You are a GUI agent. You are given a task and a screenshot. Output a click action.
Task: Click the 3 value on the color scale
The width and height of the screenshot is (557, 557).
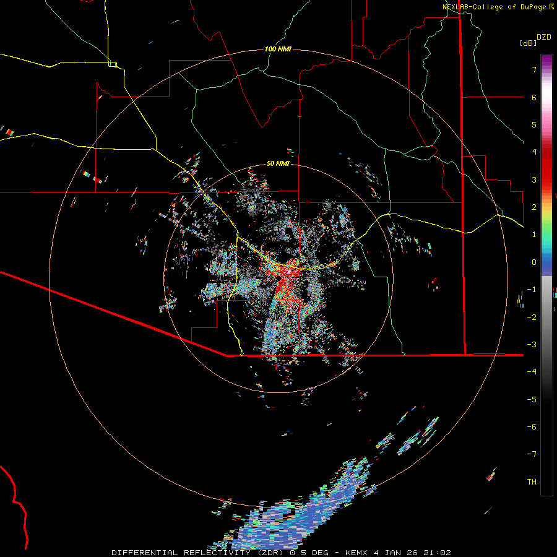(534, 179)
